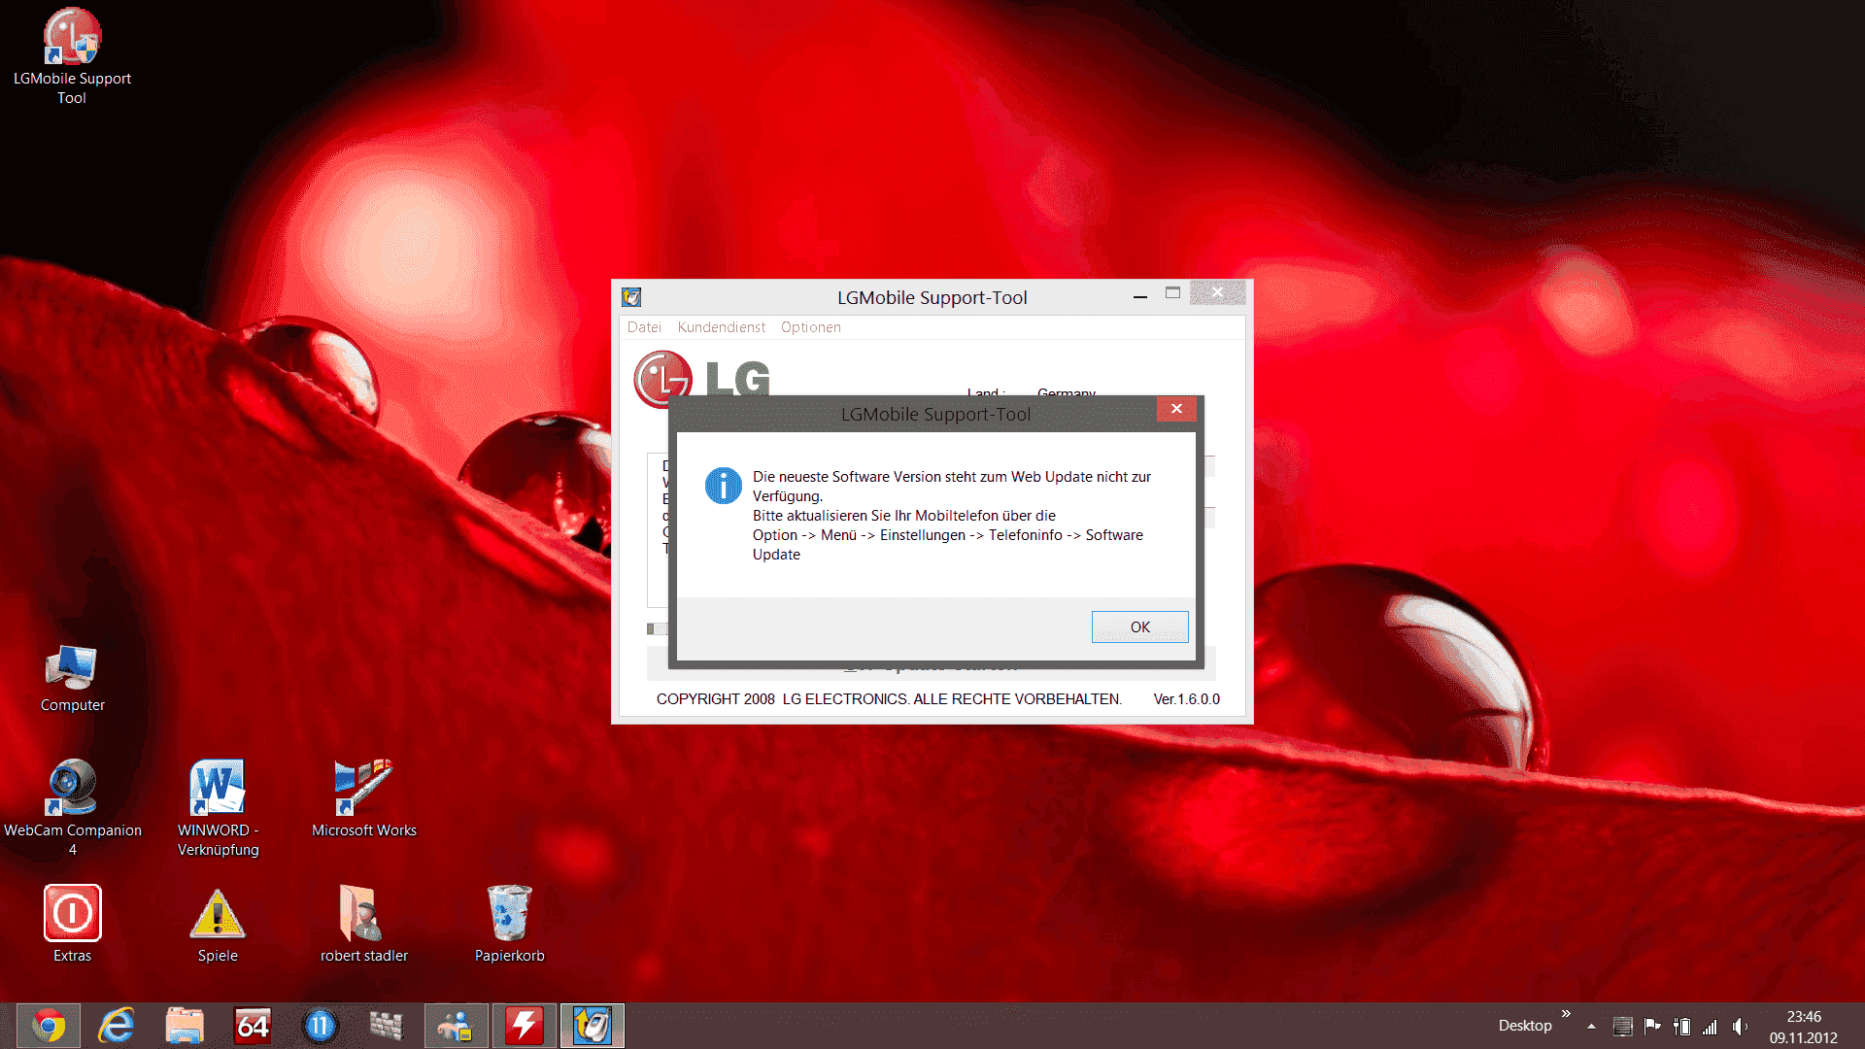1865x1049 pixels.
Task: Select the WebCam Companion 4 desktop icon
Action: pos(73,807)
